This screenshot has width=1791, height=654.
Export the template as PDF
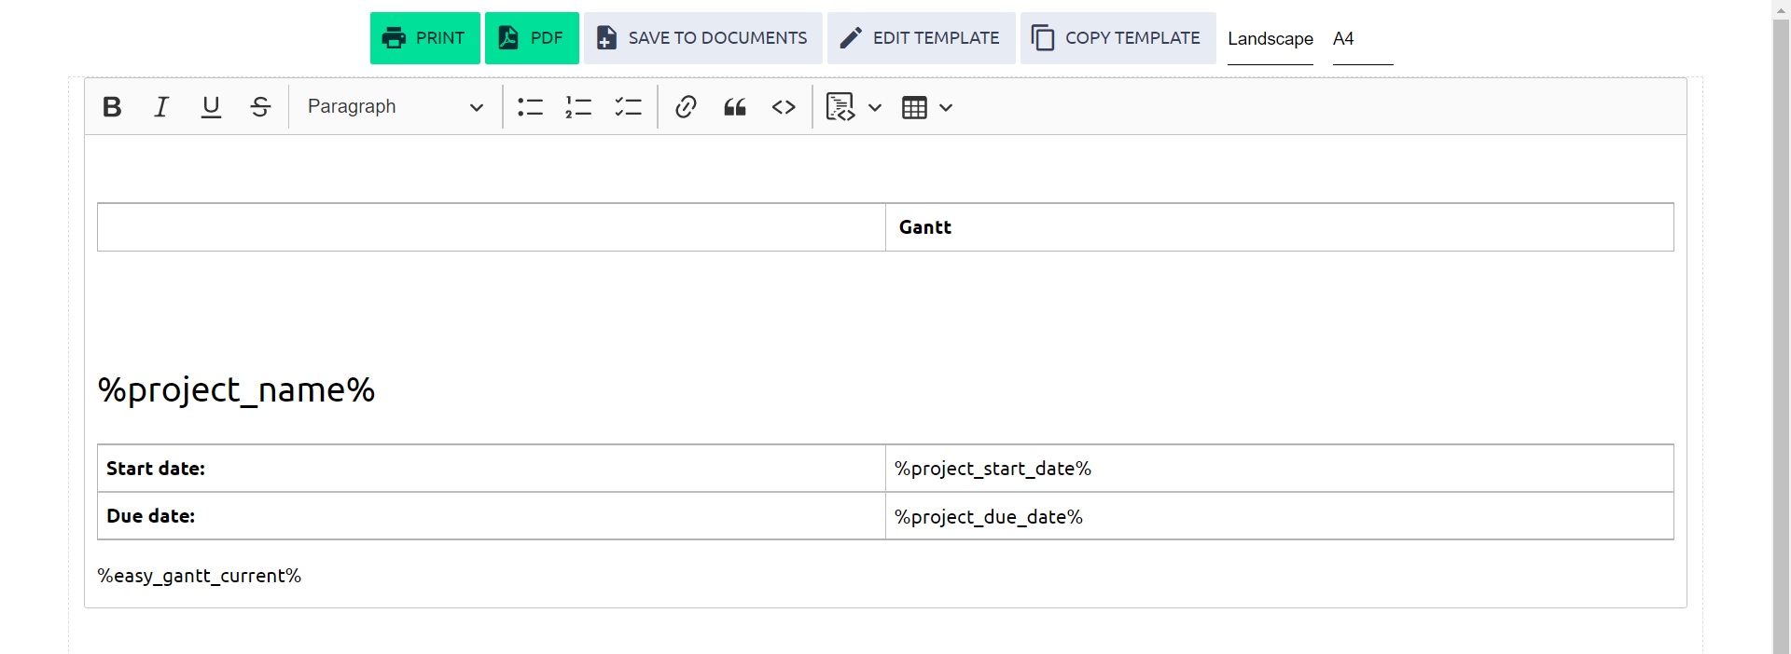532,38
